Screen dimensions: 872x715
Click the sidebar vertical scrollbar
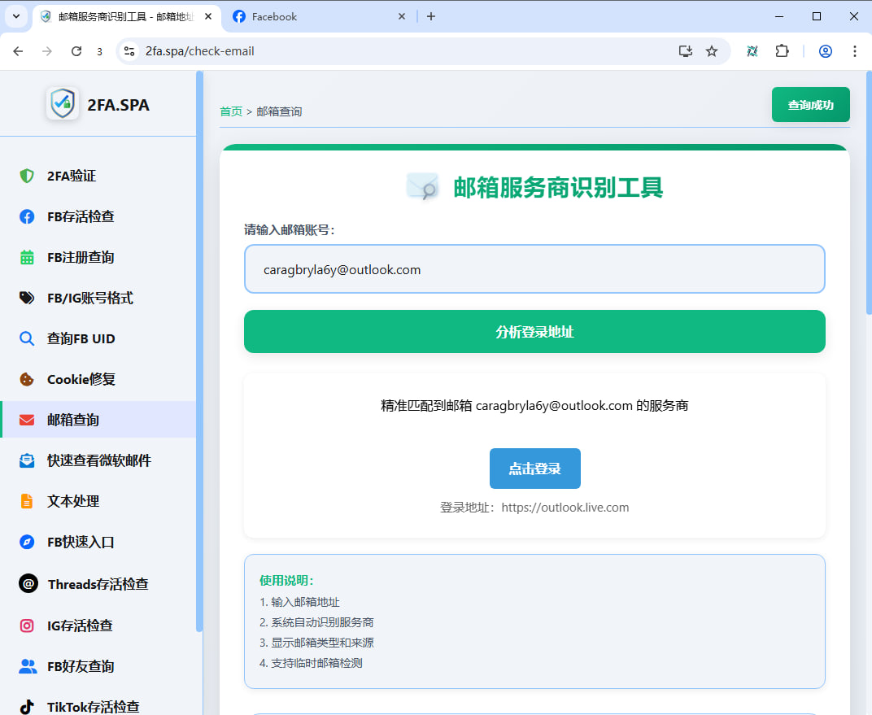pyautogui.click(x=199, y=351)
